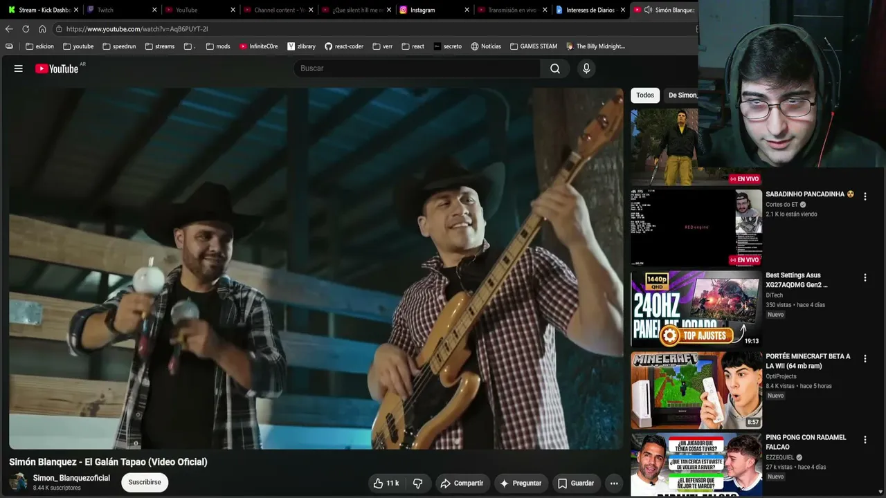Click the main video player
The image size is (886, 498).
coord(316,268)
